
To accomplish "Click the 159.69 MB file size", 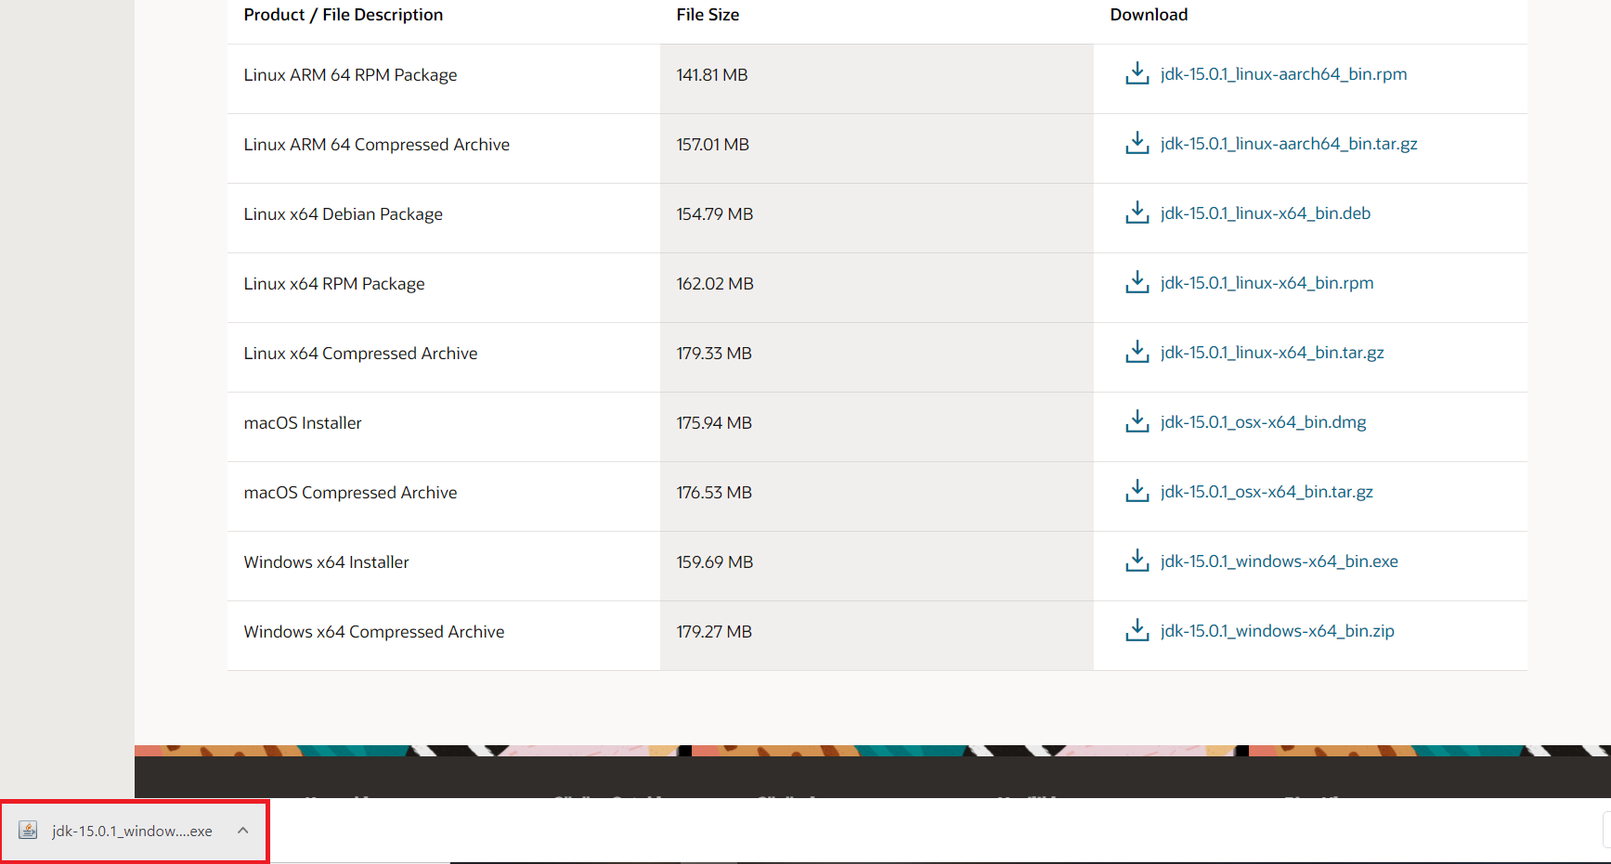I will 714,562.
